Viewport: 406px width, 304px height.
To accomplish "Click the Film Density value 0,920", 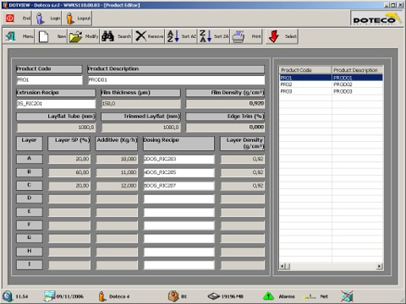I will tap(225, 104).
